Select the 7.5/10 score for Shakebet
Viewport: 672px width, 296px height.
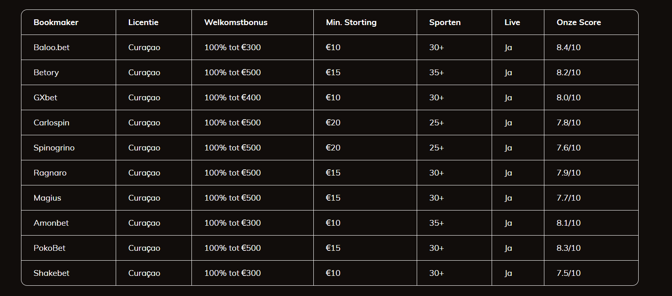568,273
